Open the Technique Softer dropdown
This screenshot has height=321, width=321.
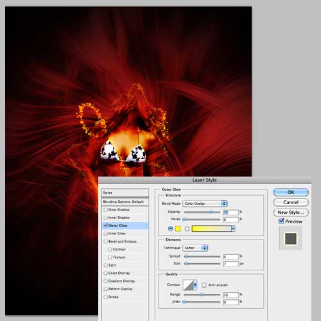(x=195, y=248)
